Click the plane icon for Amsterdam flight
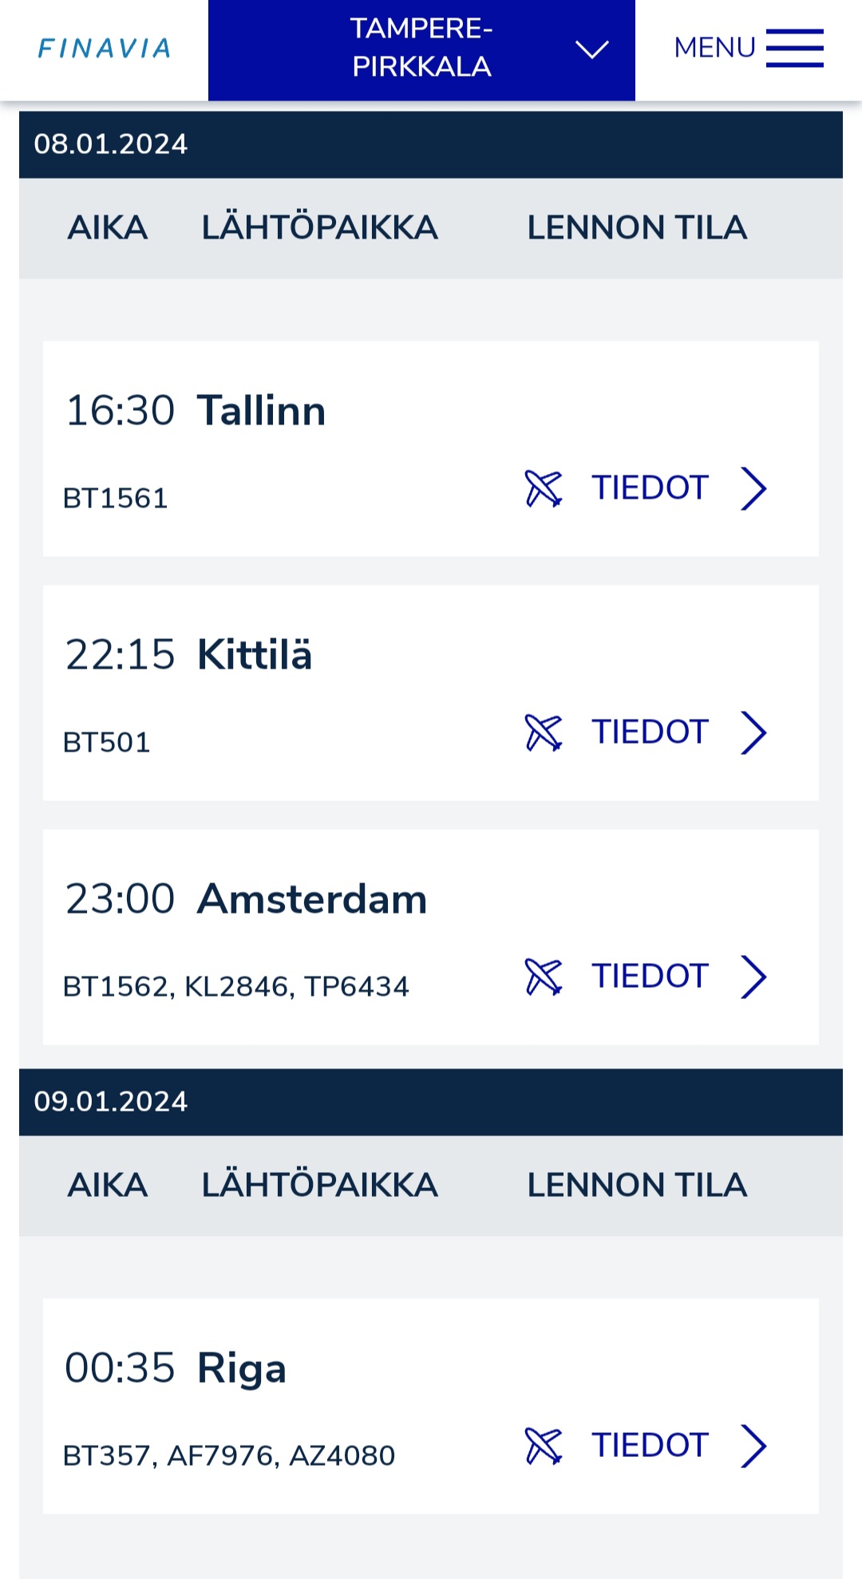This screenshot has height=1579, width=862. 544,977
